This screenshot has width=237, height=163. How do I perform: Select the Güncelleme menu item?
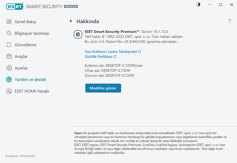coord(26,45)
